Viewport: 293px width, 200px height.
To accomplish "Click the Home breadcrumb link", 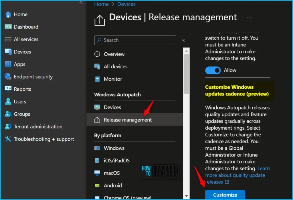I will [102, 4].
